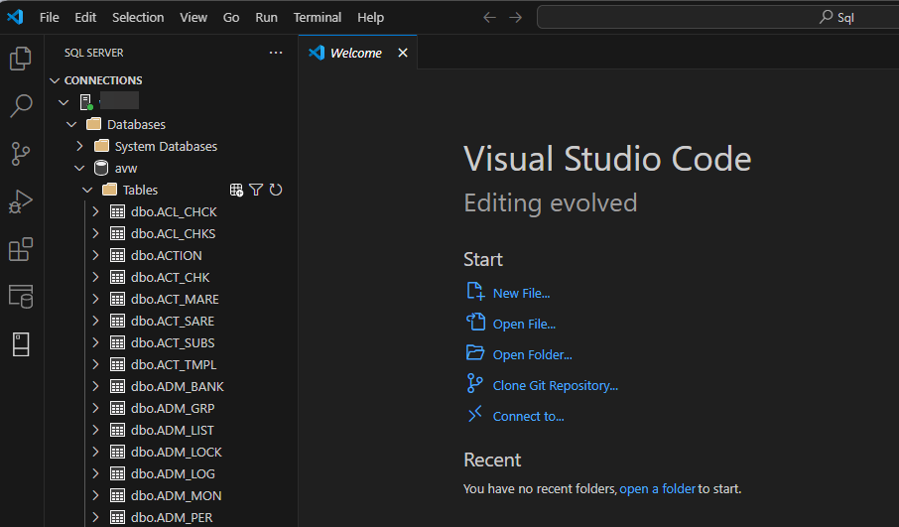Collapse the avw database node

(79, 168)
